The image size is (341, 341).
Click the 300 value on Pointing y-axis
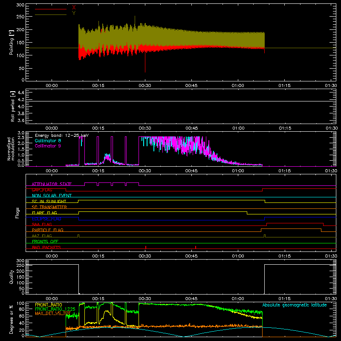[x=20, y=5]
